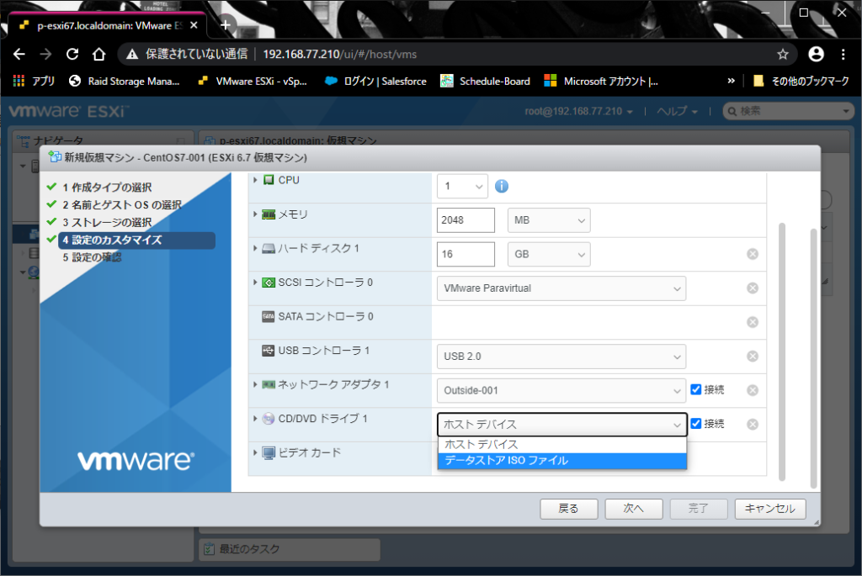862x576 pixels.
Task: Click the memory size 2048 field
Action: coord(466,220)
